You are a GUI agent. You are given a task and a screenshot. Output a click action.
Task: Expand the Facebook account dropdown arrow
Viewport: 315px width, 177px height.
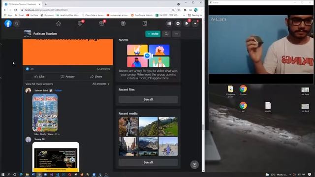click(195, 24)
